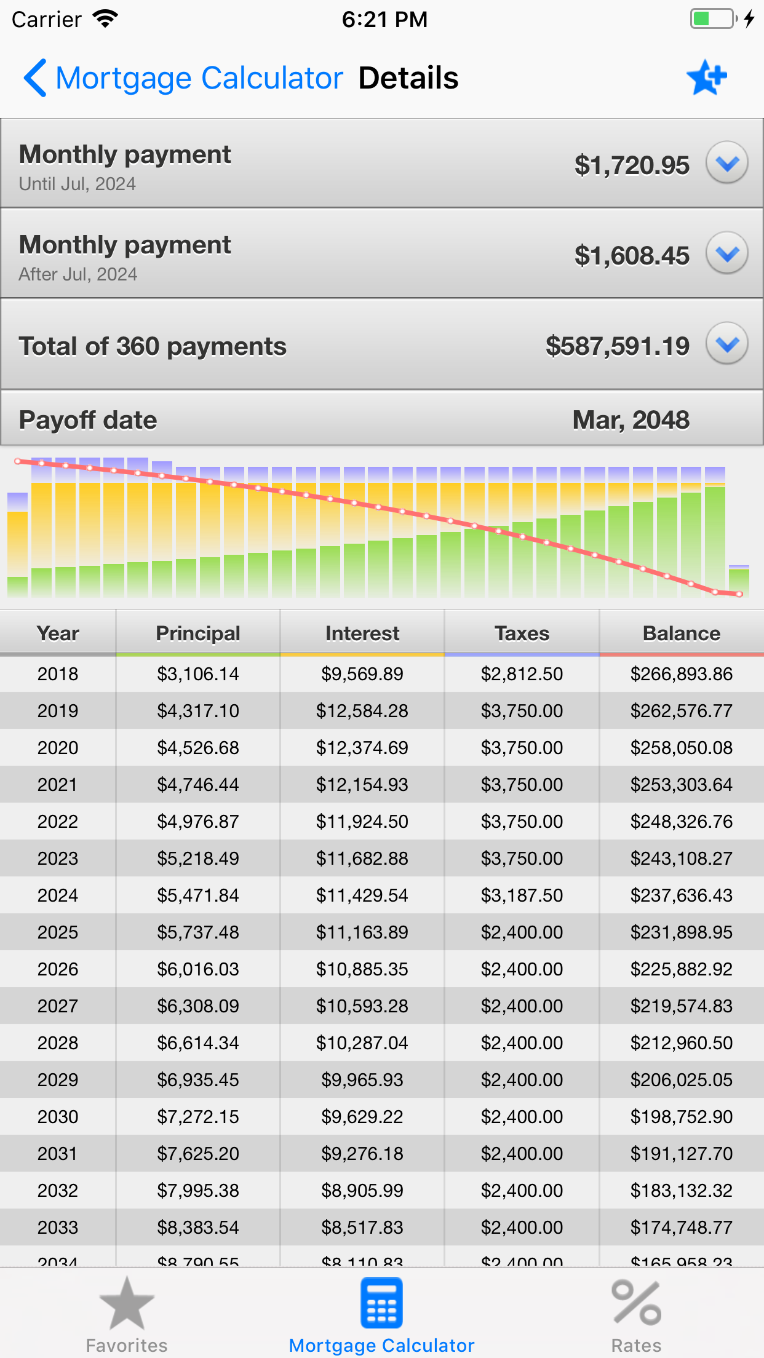This screenshot has width=764, height=1358.
Task: Tap the add-to-favorites star icon
Action: coord(706,78)
